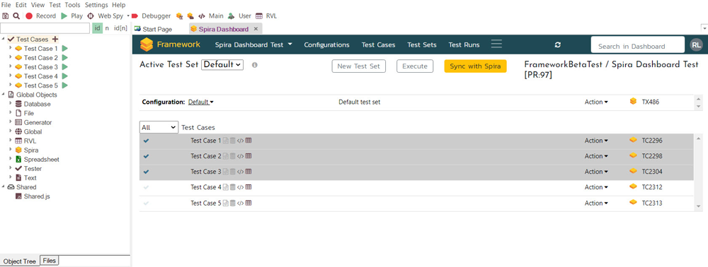Click the document icon beside Test Case 5
This screenshot has width=708, height=267.
(x=226, y=203)
